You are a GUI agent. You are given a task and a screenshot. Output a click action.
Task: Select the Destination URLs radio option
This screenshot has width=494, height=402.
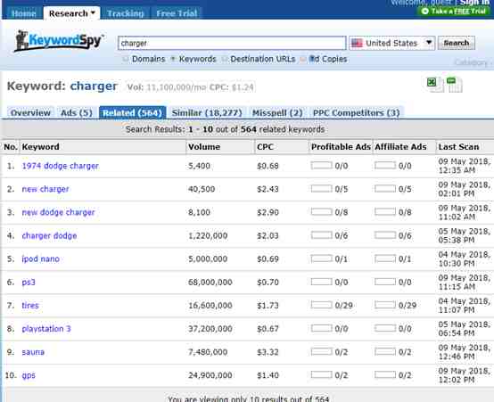(x=225, y=59)
